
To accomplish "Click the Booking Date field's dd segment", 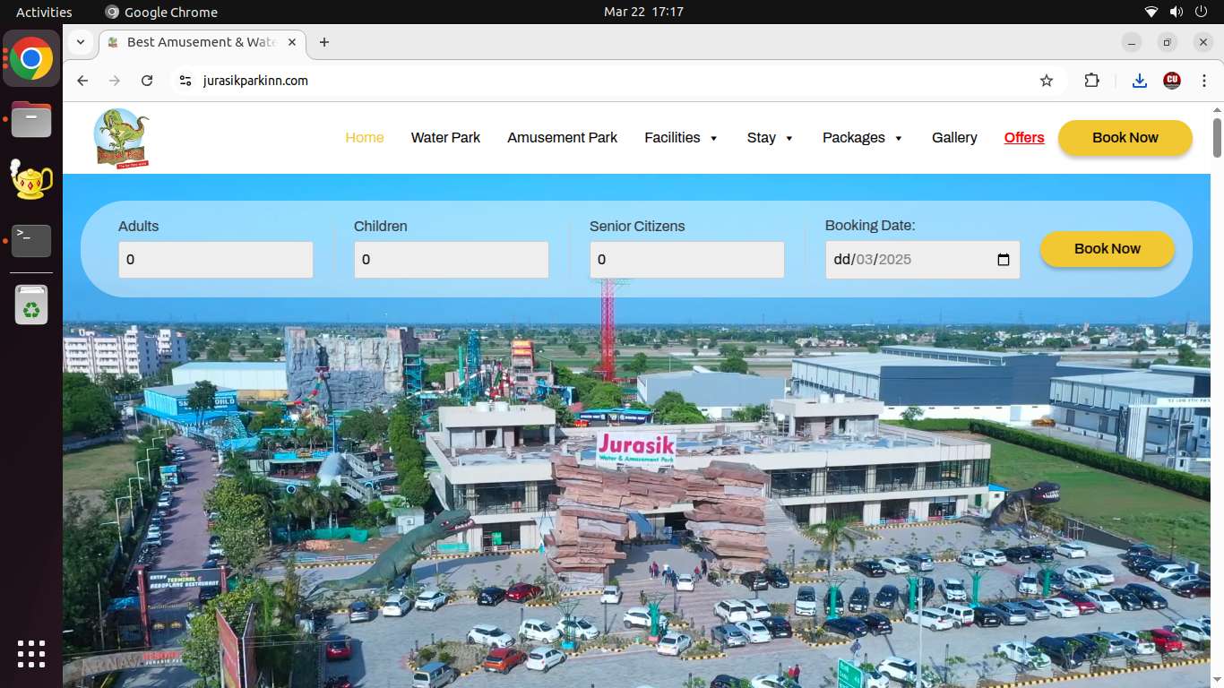I will point(842,260).
